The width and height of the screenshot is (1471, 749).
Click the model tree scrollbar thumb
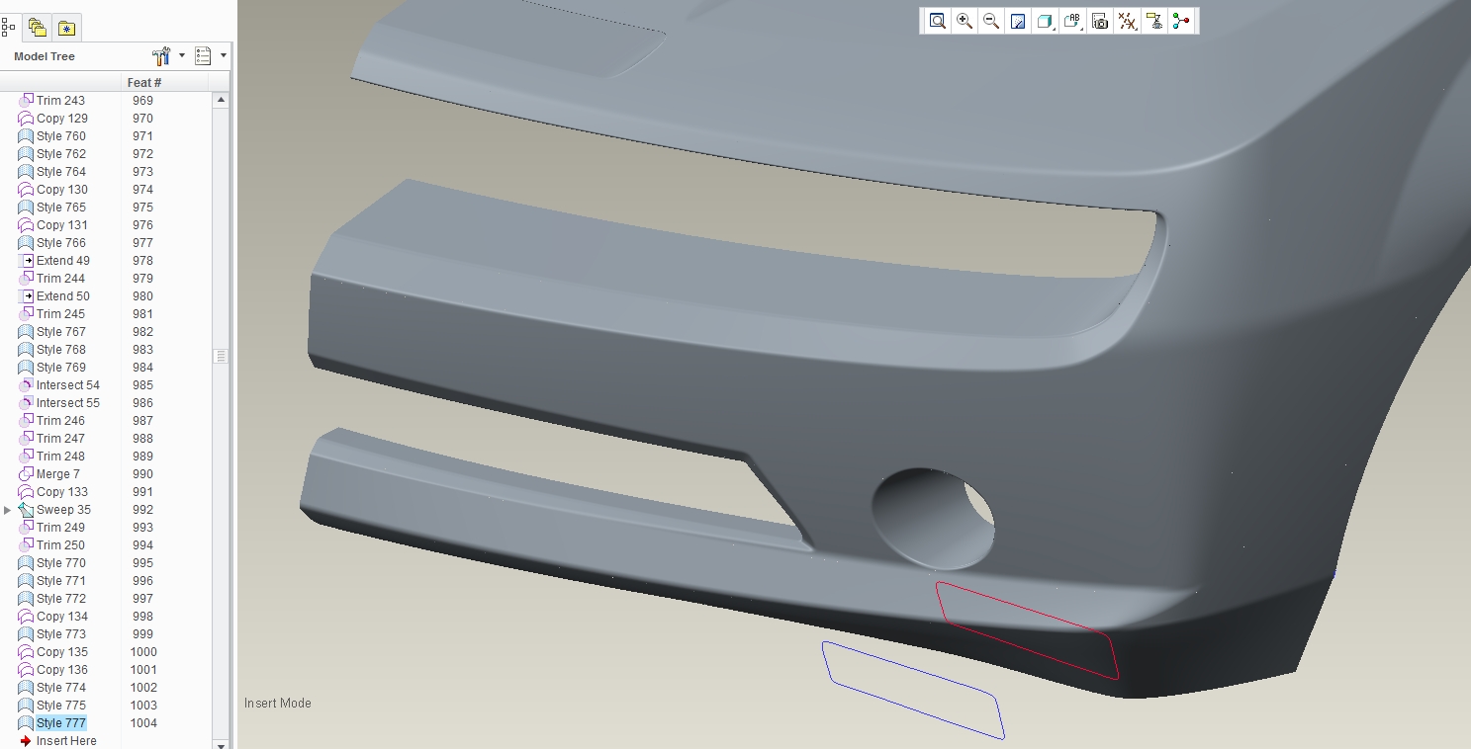click(221, 356)
